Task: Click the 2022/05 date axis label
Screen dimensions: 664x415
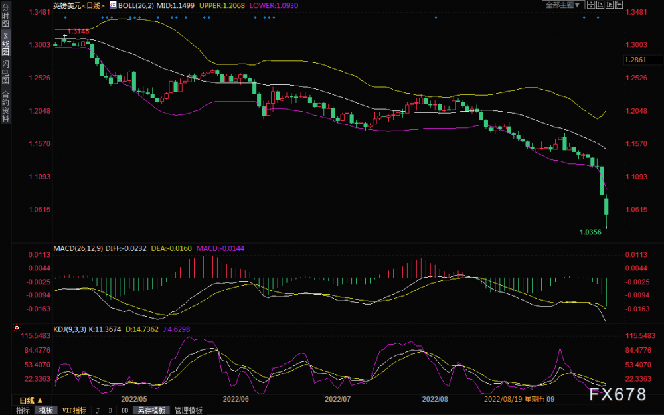Action: 134,399
